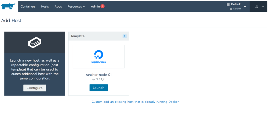Click the Add Host page heading
269x123 pixels.
click(x=11, y=21)
